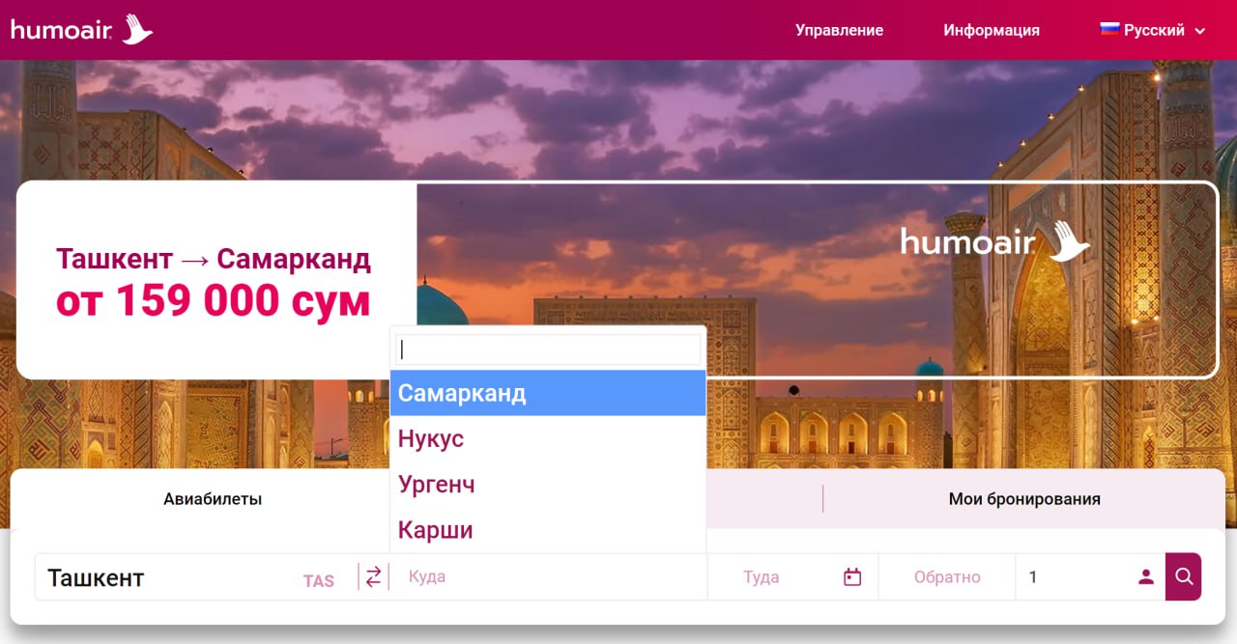Switch to the Мои бронирования tab
The image size is (1237, 644).
click(1023, 499)
